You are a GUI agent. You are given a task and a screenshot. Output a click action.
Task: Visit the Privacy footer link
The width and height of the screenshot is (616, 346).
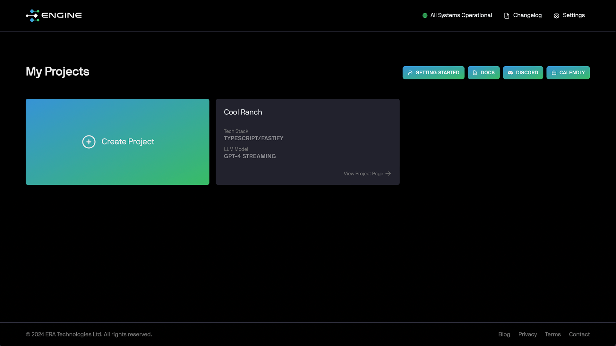527,334
